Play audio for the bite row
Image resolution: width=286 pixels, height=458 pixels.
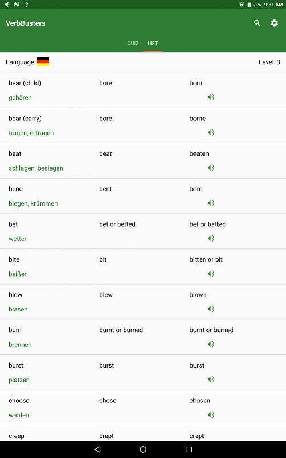211,274
